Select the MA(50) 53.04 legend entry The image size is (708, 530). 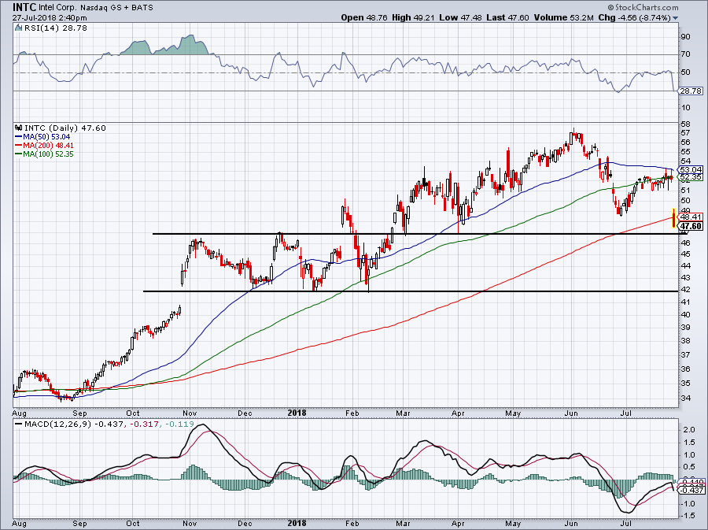(x=43, y=137)
